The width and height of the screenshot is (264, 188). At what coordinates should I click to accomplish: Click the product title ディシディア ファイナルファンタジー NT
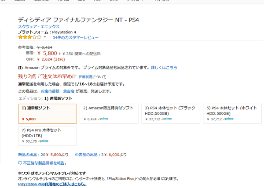(78, 20)
